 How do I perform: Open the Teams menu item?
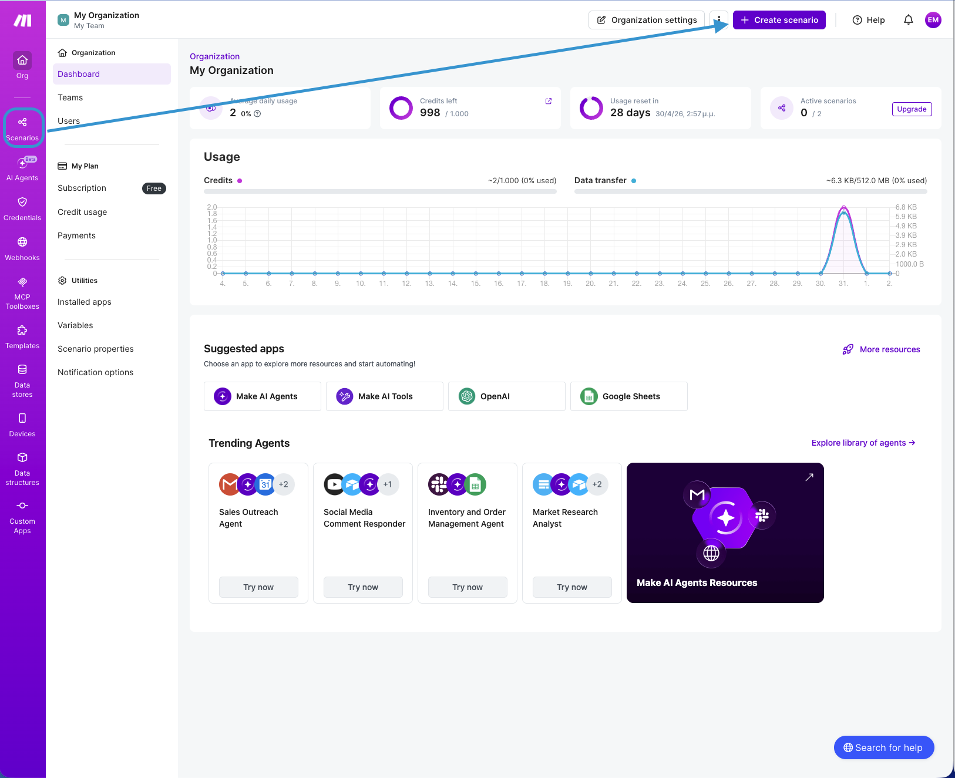pos(70,97)
